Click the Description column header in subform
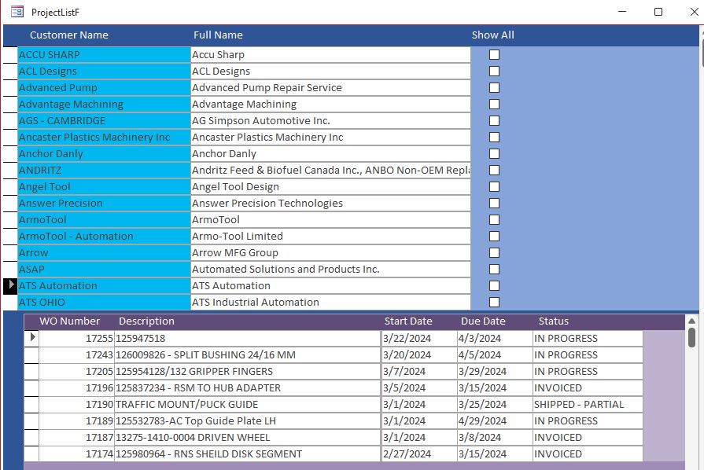This screenshot has height=470, width=704. coord(147,321)
